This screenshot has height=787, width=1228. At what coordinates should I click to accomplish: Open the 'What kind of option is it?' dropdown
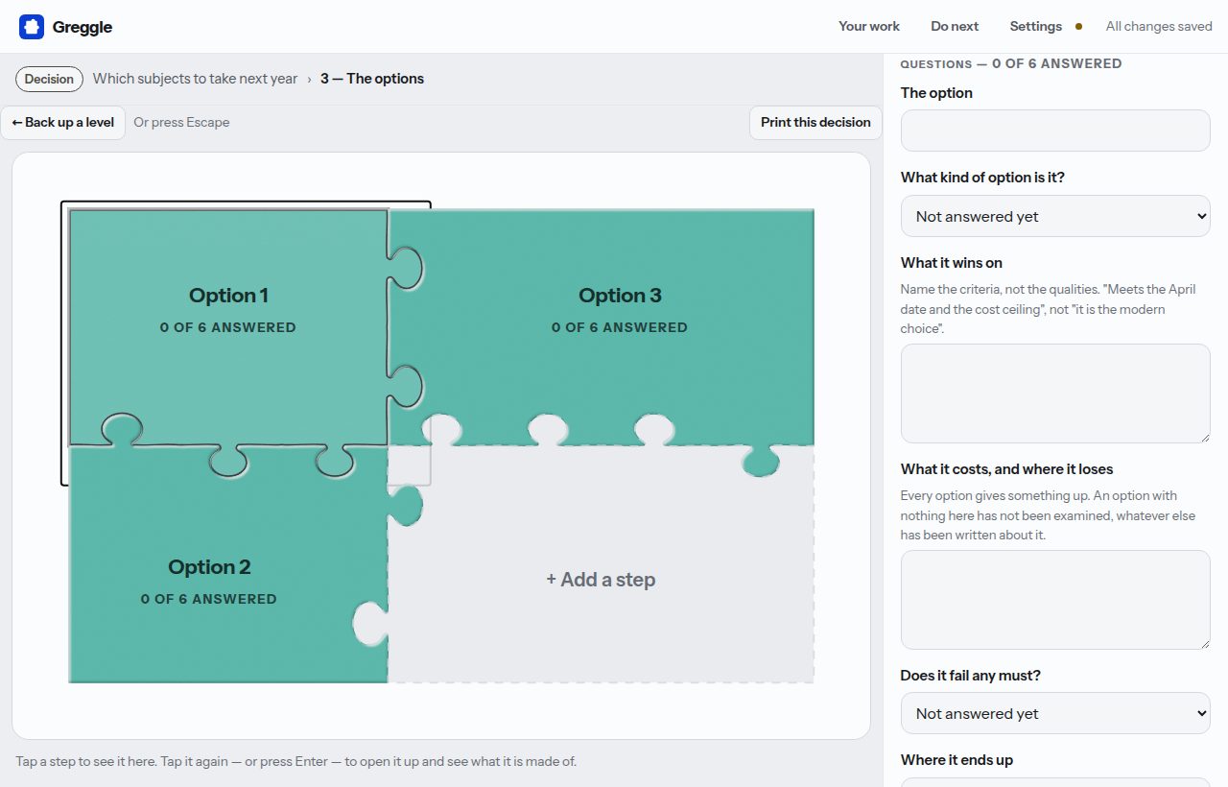tap(1055, 216)
